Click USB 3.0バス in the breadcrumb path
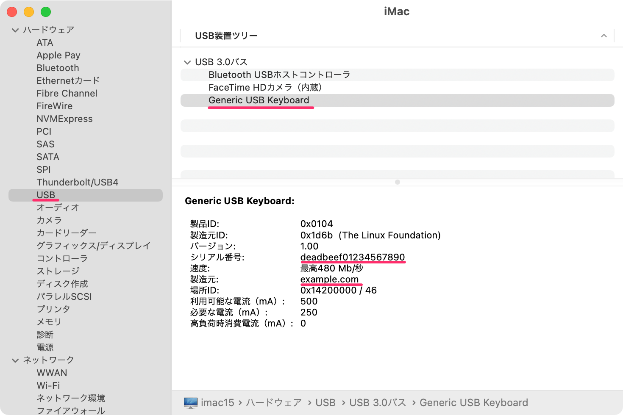Screen dimensions: 623x415 [x=378, y=402]
